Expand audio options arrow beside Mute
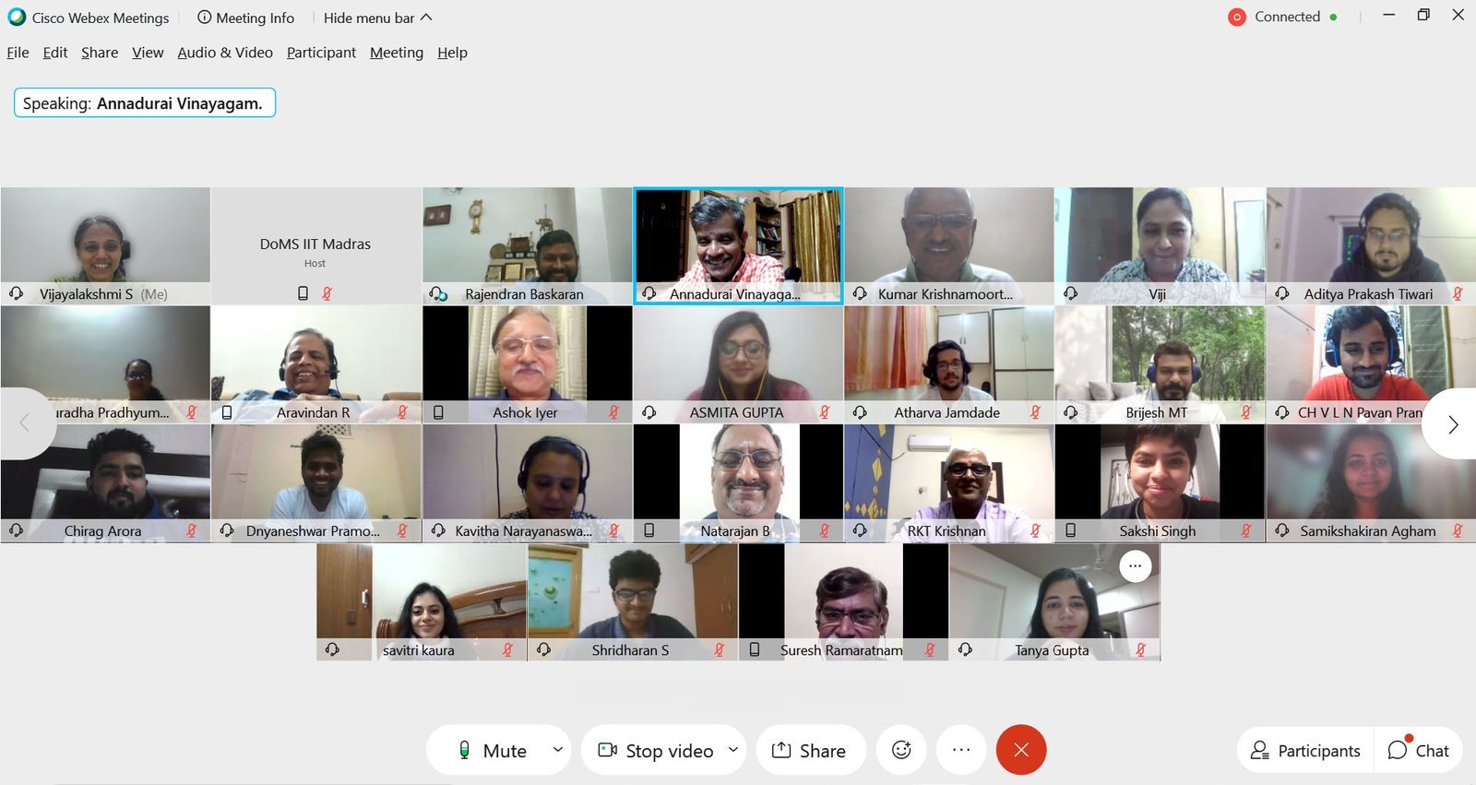 [x=557, y=750]
